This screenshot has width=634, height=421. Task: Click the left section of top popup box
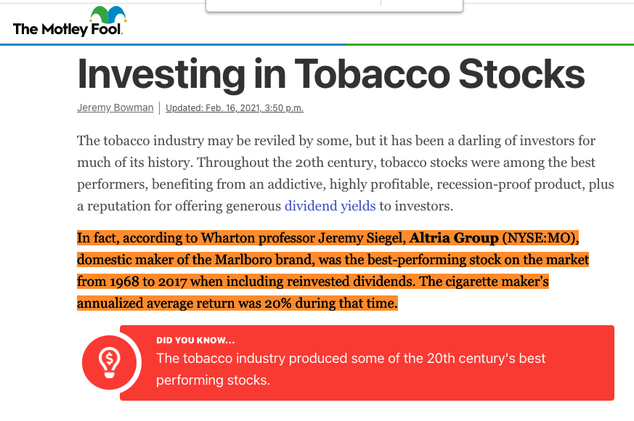coord(293,6)
